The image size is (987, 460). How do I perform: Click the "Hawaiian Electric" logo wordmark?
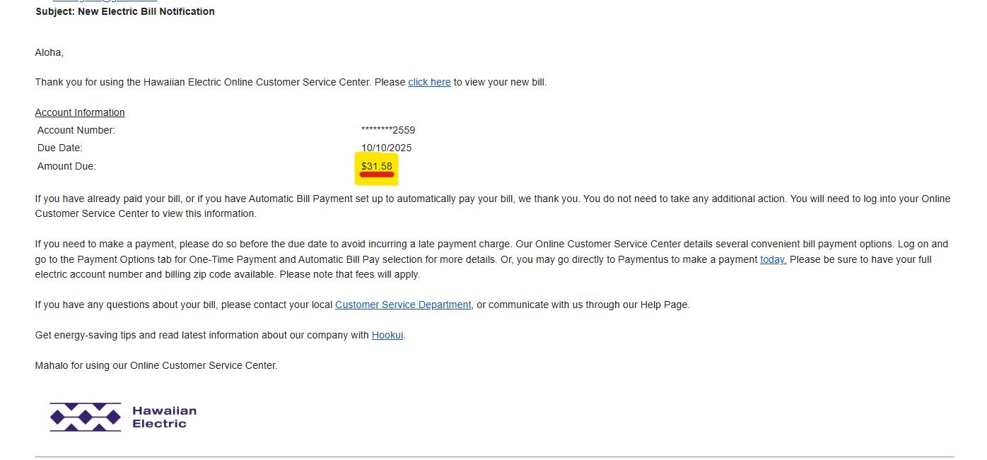coord(164,417)
